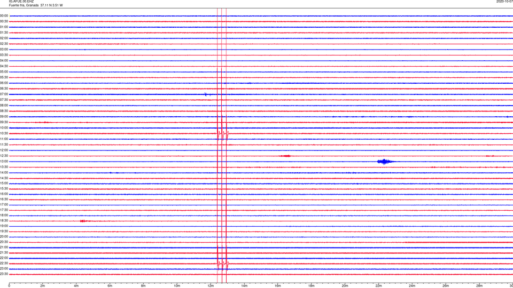This screenshot has height=288, width=513.
Task: Select the 09:30 trace time label
Action: tap(4, 122)
